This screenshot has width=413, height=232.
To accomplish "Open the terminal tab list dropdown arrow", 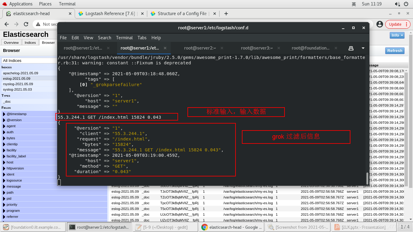I will point(363,48).
